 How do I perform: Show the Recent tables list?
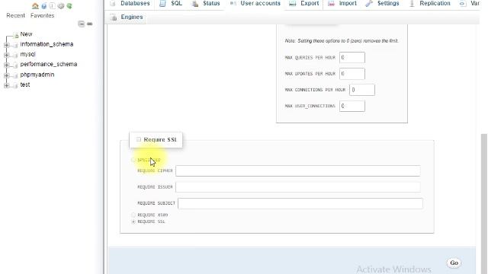15,15
